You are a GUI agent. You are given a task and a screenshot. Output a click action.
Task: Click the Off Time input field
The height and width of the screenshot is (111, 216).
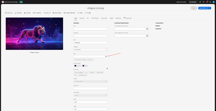pyautogui.click(x=130, y=36)
